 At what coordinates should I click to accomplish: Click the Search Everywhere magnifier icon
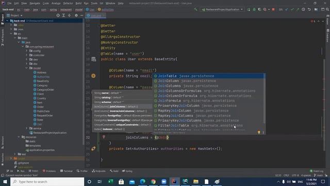click(x=327, y=9)
